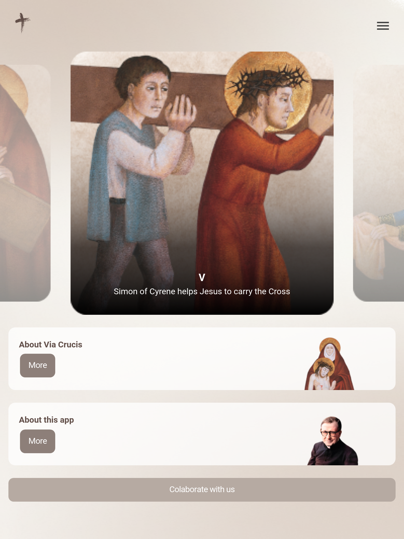Tap the priest portrait in About this app

point(333,441)
